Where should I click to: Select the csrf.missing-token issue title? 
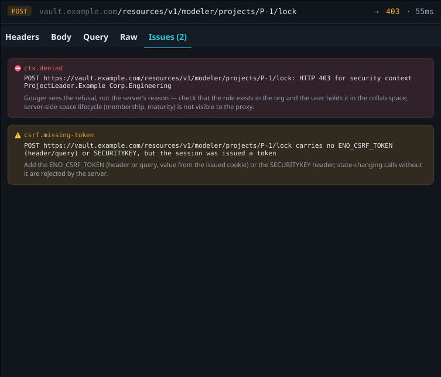coord(59,135)
